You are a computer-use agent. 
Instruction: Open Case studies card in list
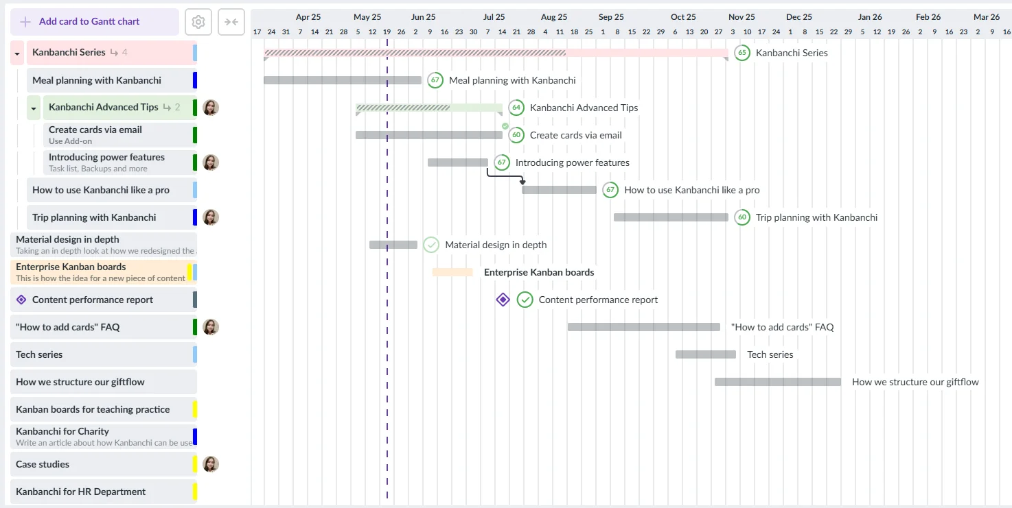104,464
